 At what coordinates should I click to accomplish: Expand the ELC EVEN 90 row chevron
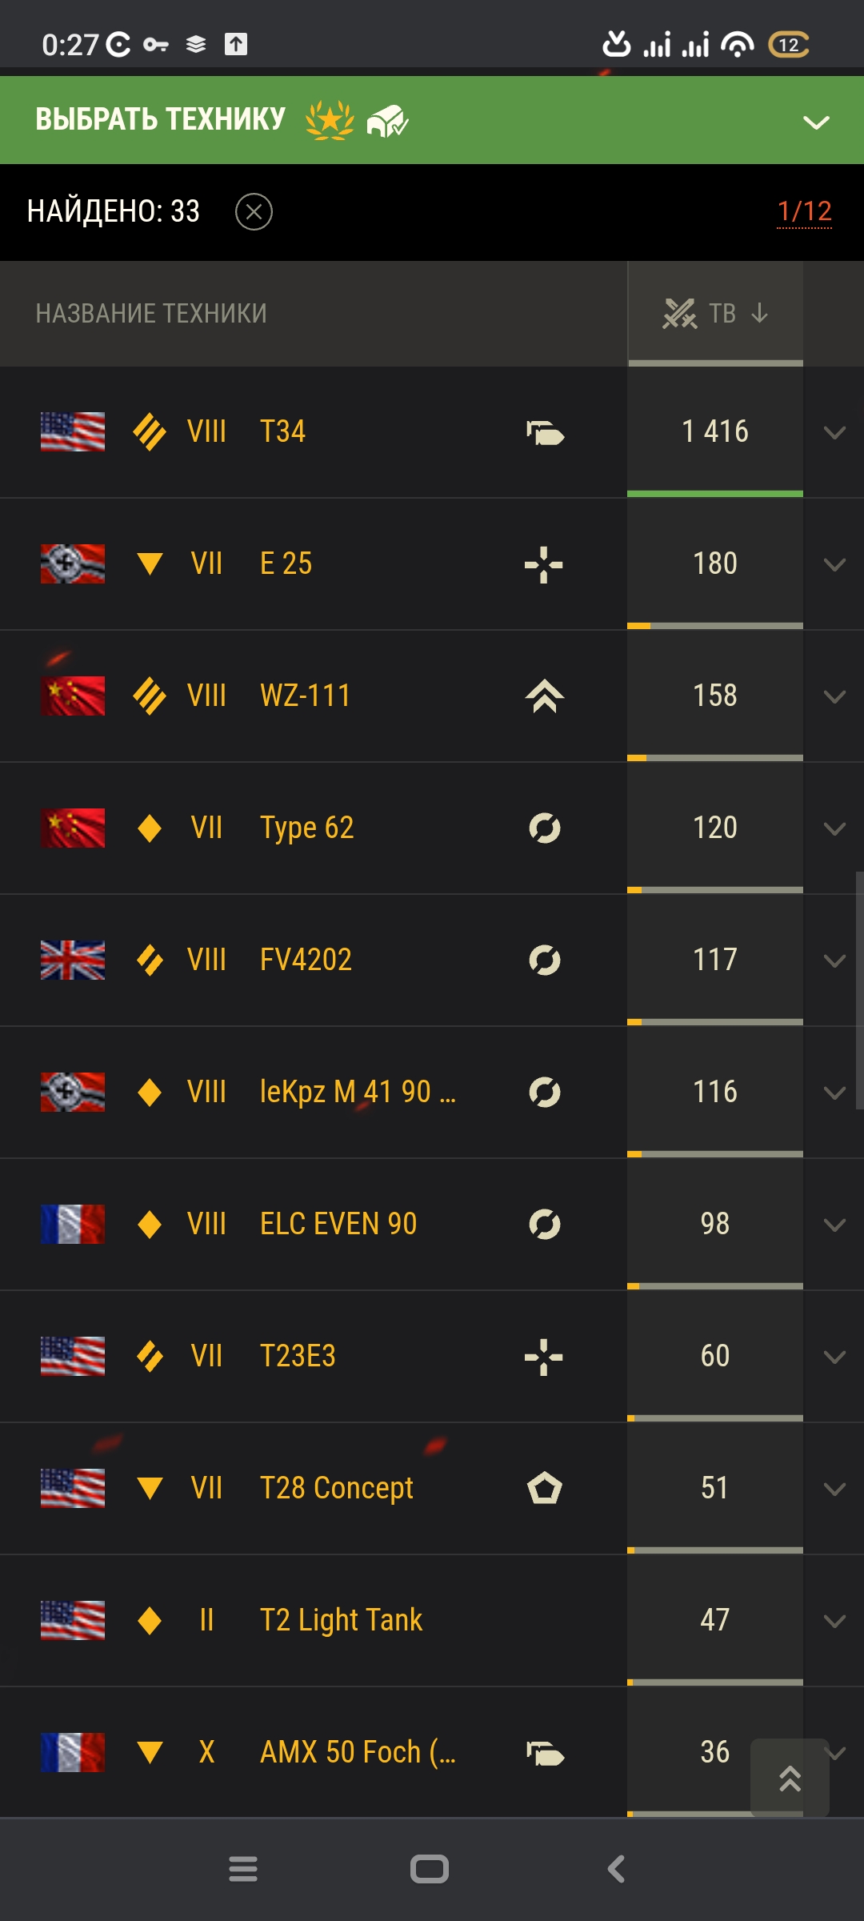(x=834, y=1225)
